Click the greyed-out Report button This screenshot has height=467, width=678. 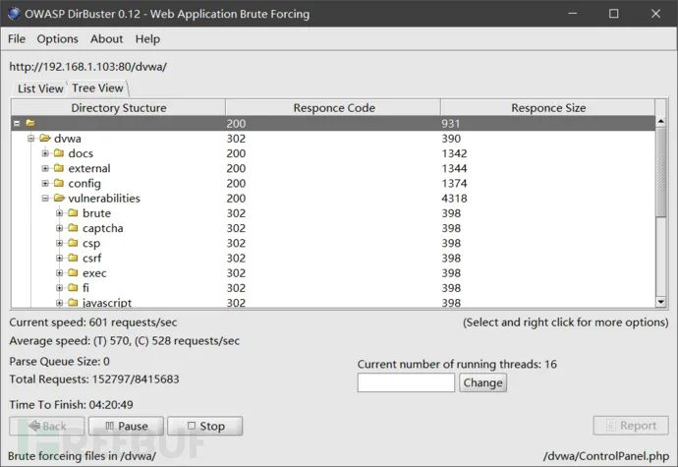[631, 426]
